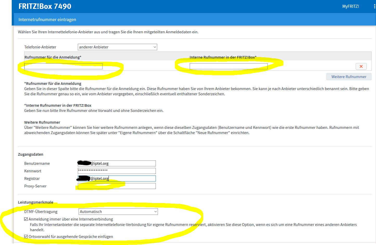Click the 'Registrar' label

(x=32, y=179)
